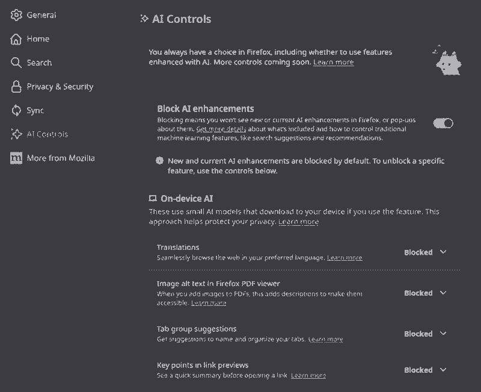Click the Search magnifier icon
481x392 pixels.
click(x=16, y=63)
